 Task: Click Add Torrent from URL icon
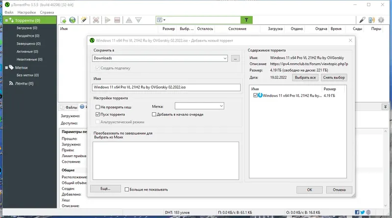click(x=73, y=20)
